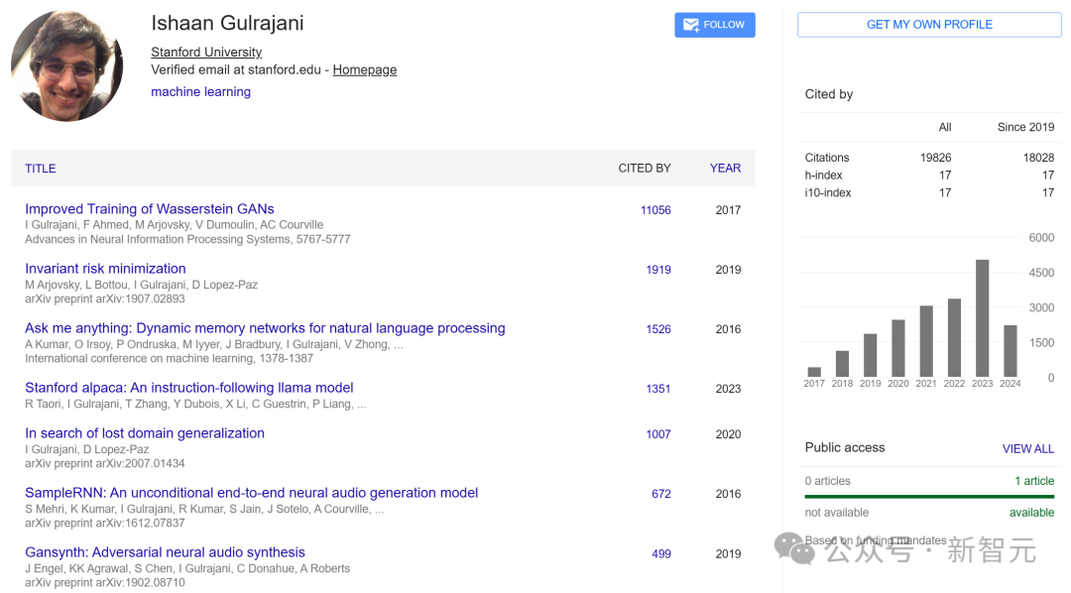Image resolution: width=1071 pixels, height=593 pixels.
Task: Open Stanford alpaca paper title
Action: (x=189, y=388)
